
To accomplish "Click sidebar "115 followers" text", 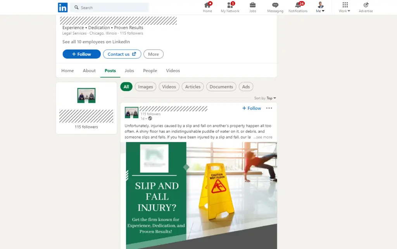I will tap(86, 127).
